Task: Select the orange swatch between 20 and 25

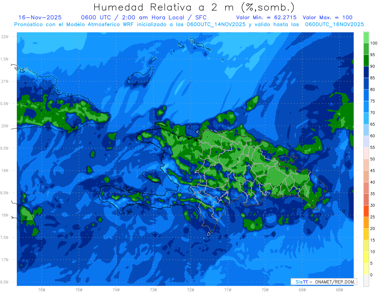Action: [x=366, y=223]
